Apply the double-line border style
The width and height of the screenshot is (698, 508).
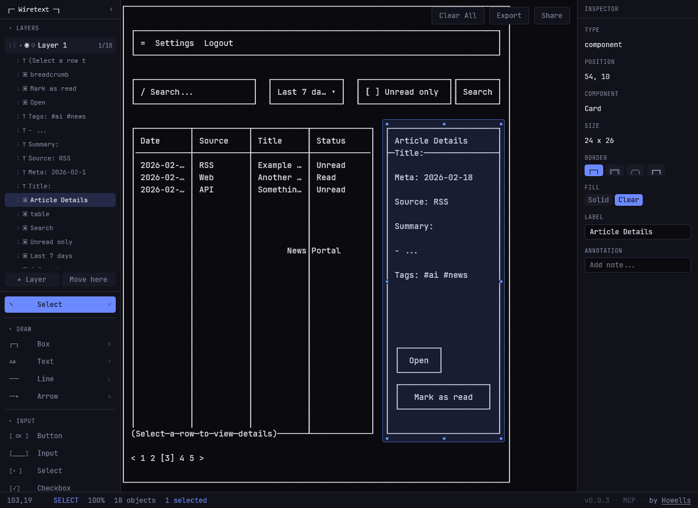[x=614, y=171]
